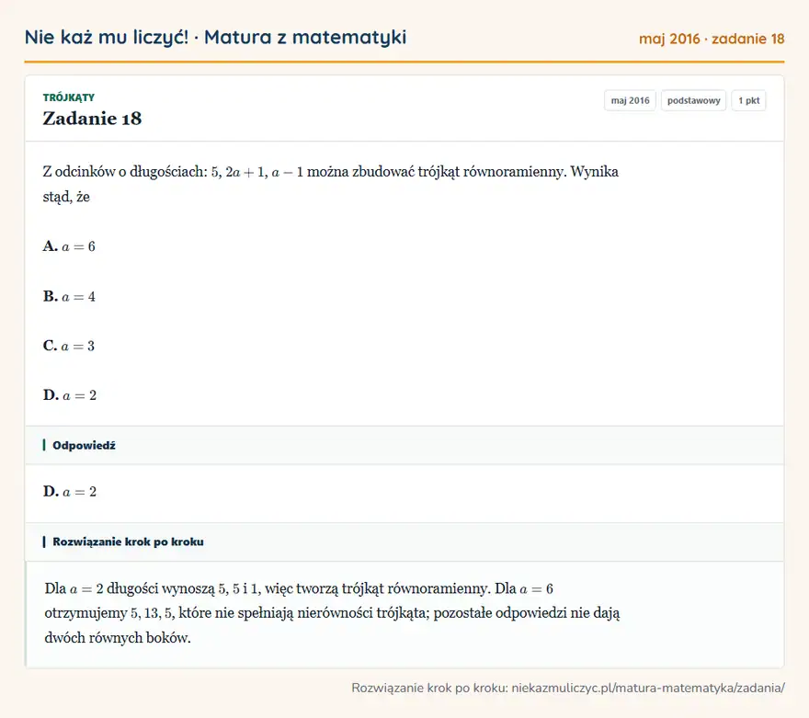Click the 'Rozwiązanie krok po kroku' section header
Screen dimensions: 809x718
point(404,541)
